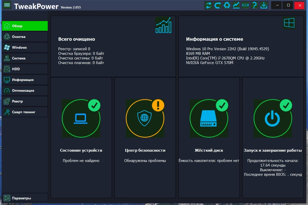Screen dimensions: 308x205
Task: Click the hard drive status circle
Action: click(x=209, y=118)
